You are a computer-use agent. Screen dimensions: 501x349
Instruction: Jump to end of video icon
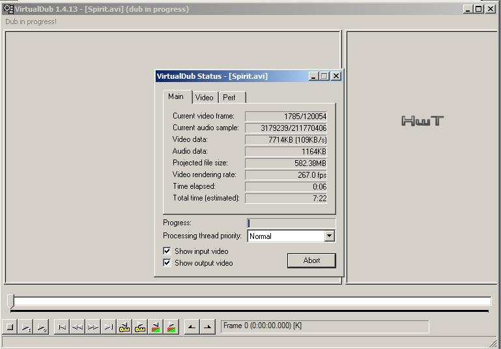(109, 327)
